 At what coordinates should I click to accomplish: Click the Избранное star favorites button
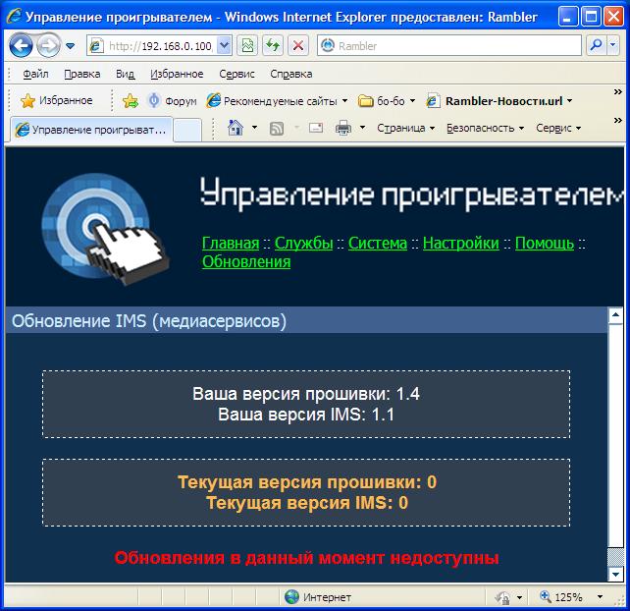pyautogui.click(x=56, y=100)
